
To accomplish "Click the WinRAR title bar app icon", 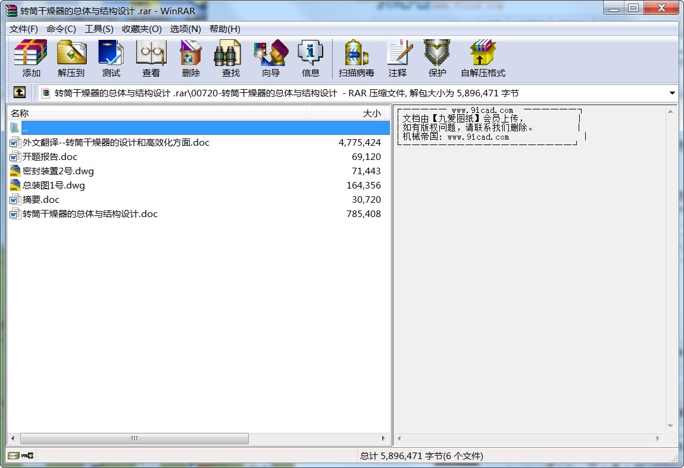I will 11,11.
